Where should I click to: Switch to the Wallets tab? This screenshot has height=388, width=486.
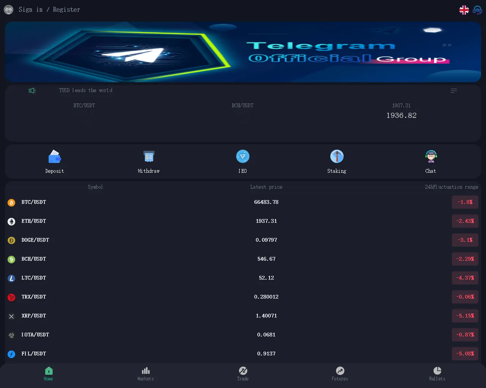pos(437,374)
